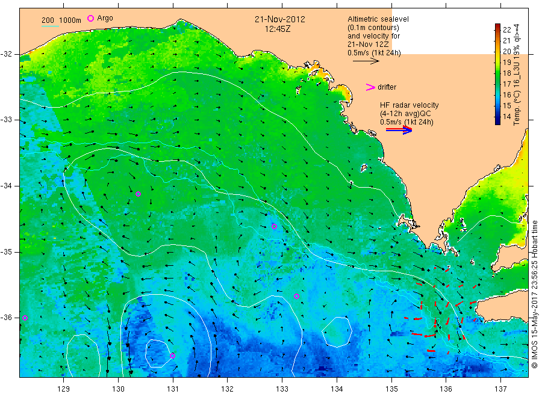Click the 133 longitude axis label
This screenshot has width=542, height=397.
(x=282, y=389)
